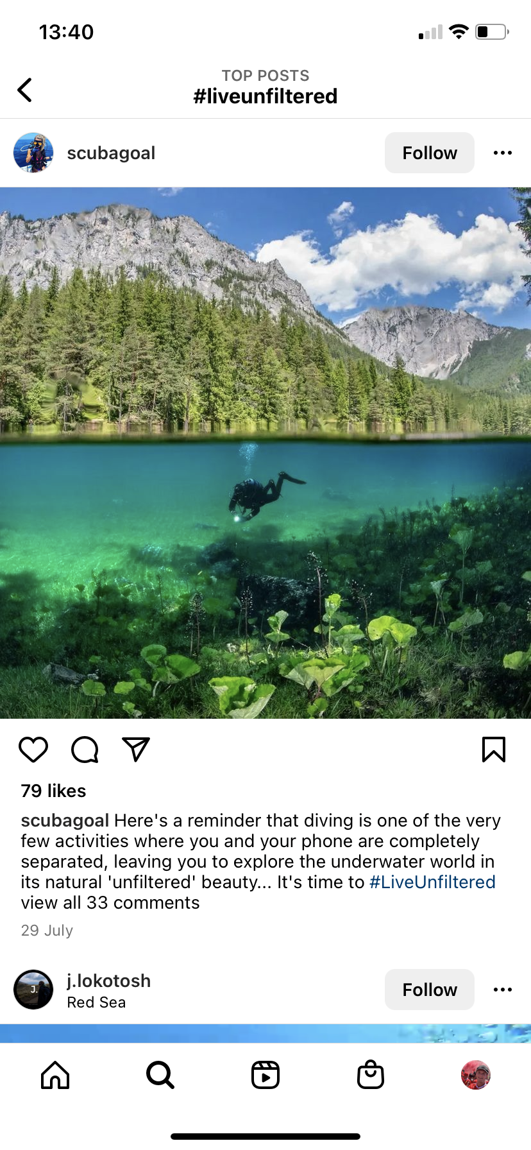Viewport: 531px width, 1150px height.
Task: Go to the Home tab
Action: (x=55, y=1075)
